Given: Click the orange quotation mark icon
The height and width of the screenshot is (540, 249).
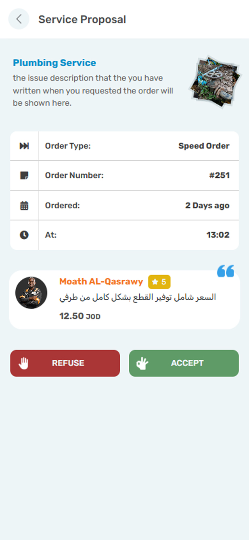Looking at the screenshot, I should [x=226, y=271].
